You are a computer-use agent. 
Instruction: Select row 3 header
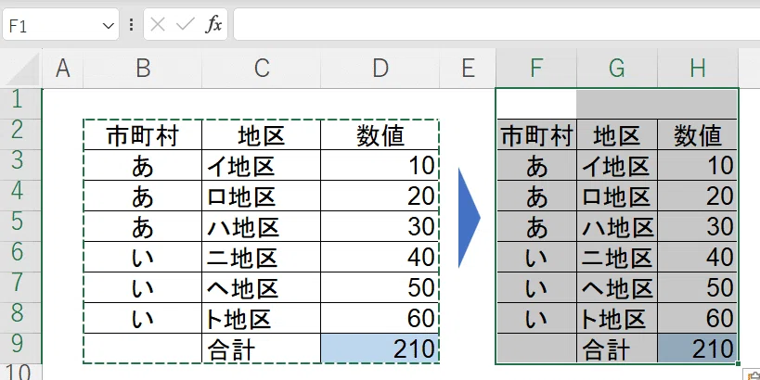coord(20,165)
